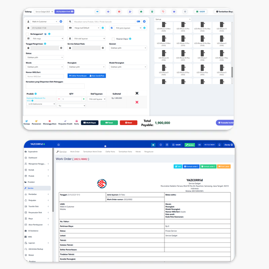Expand the Merek dropdown
Screen dimensions: 269x269
45,67
